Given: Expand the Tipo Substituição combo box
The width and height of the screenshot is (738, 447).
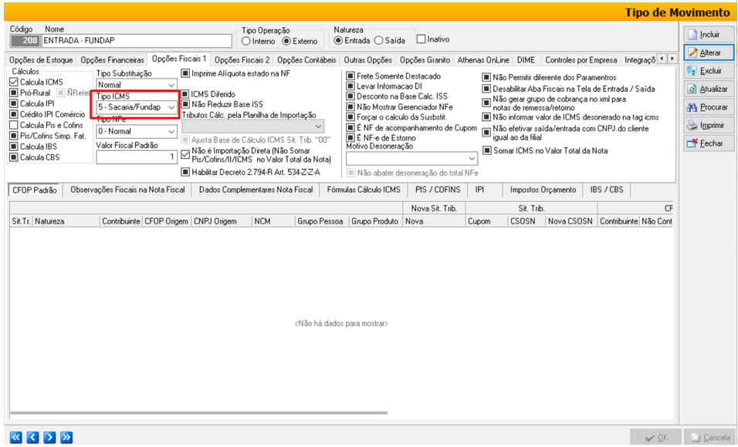Looking at the screenshot, I should (171, 85).
